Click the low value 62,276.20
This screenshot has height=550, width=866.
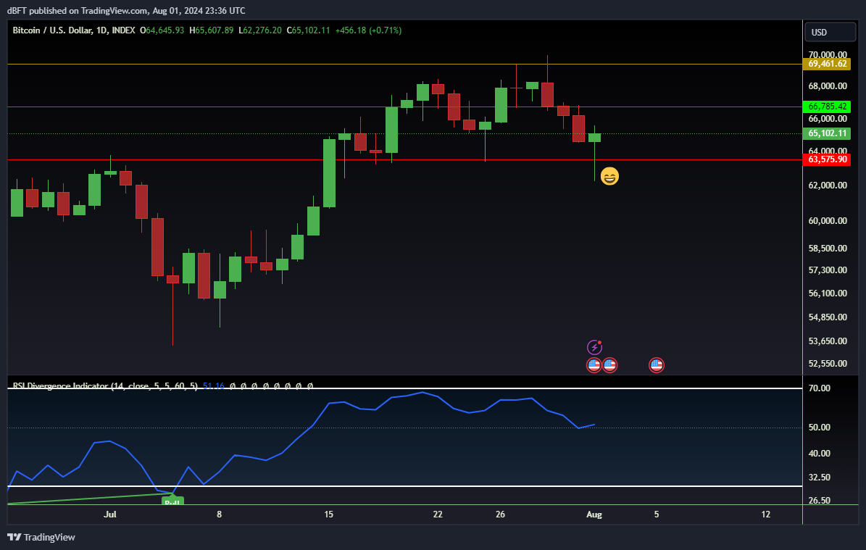[262, 30]
